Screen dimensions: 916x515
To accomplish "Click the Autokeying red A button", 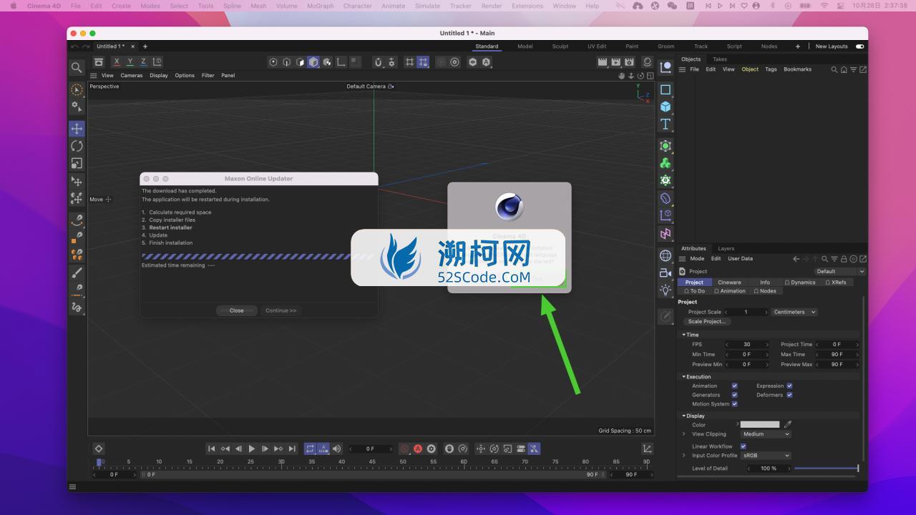I will pos(418,448).
